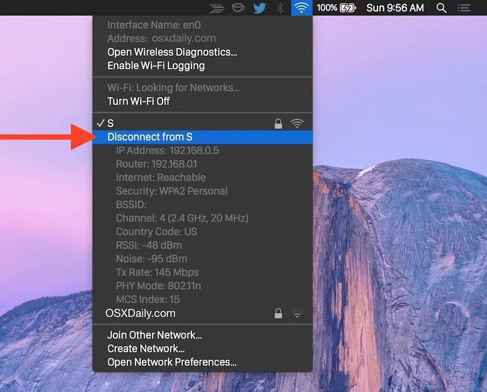This screenshot has width=487, height=392.
Task: Choose Disconnect from S
Action: pos(202,137)
